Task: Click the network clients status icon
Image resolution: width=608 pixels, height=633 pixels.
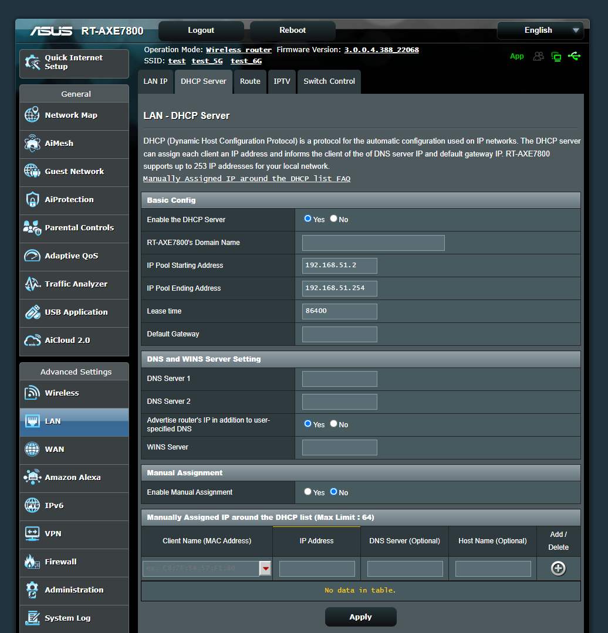Action: (x=556, y=56)
